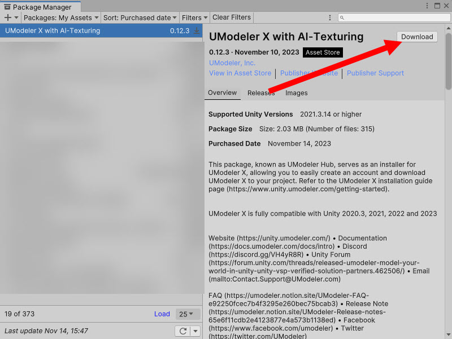Open the Packages: My Assets dropdown
The height and width of the screenshot is (339, 452).
(61, 17)
